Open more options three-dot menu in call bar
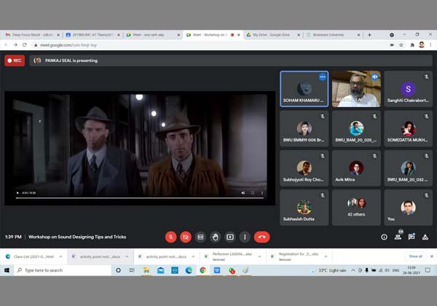The width and height of the screenshot is (437, 306). [x=245, y=237]
